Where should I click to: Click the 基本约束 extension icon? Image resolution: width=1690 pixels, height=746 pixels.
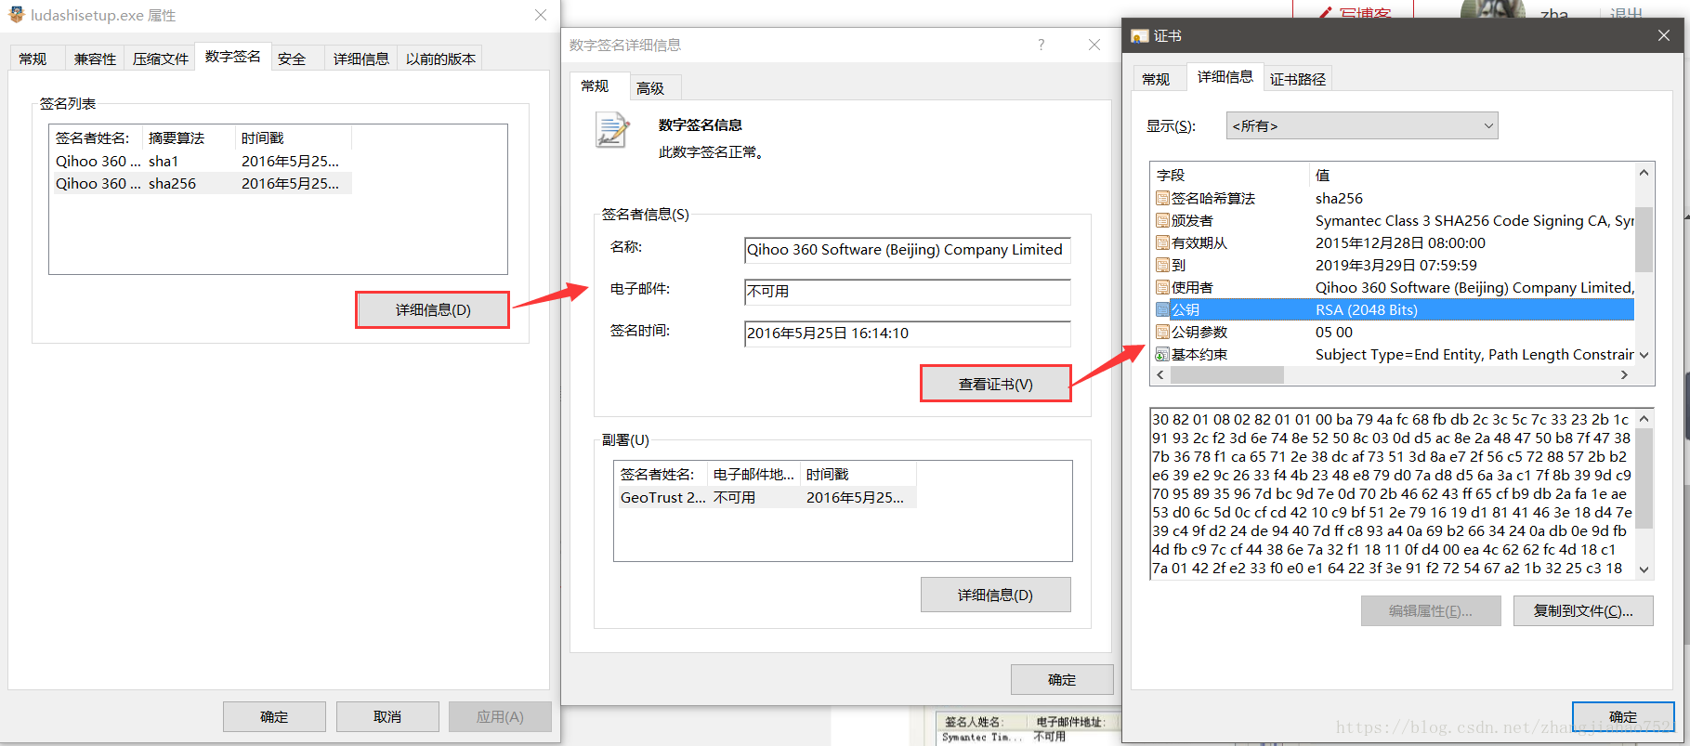pyautogui.click(x=1162, y=354)
